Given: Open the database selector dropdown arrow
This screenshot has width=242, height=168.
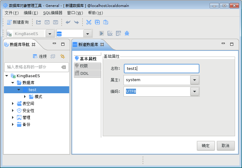Looking at the screenshot, I should click(88, 34).
